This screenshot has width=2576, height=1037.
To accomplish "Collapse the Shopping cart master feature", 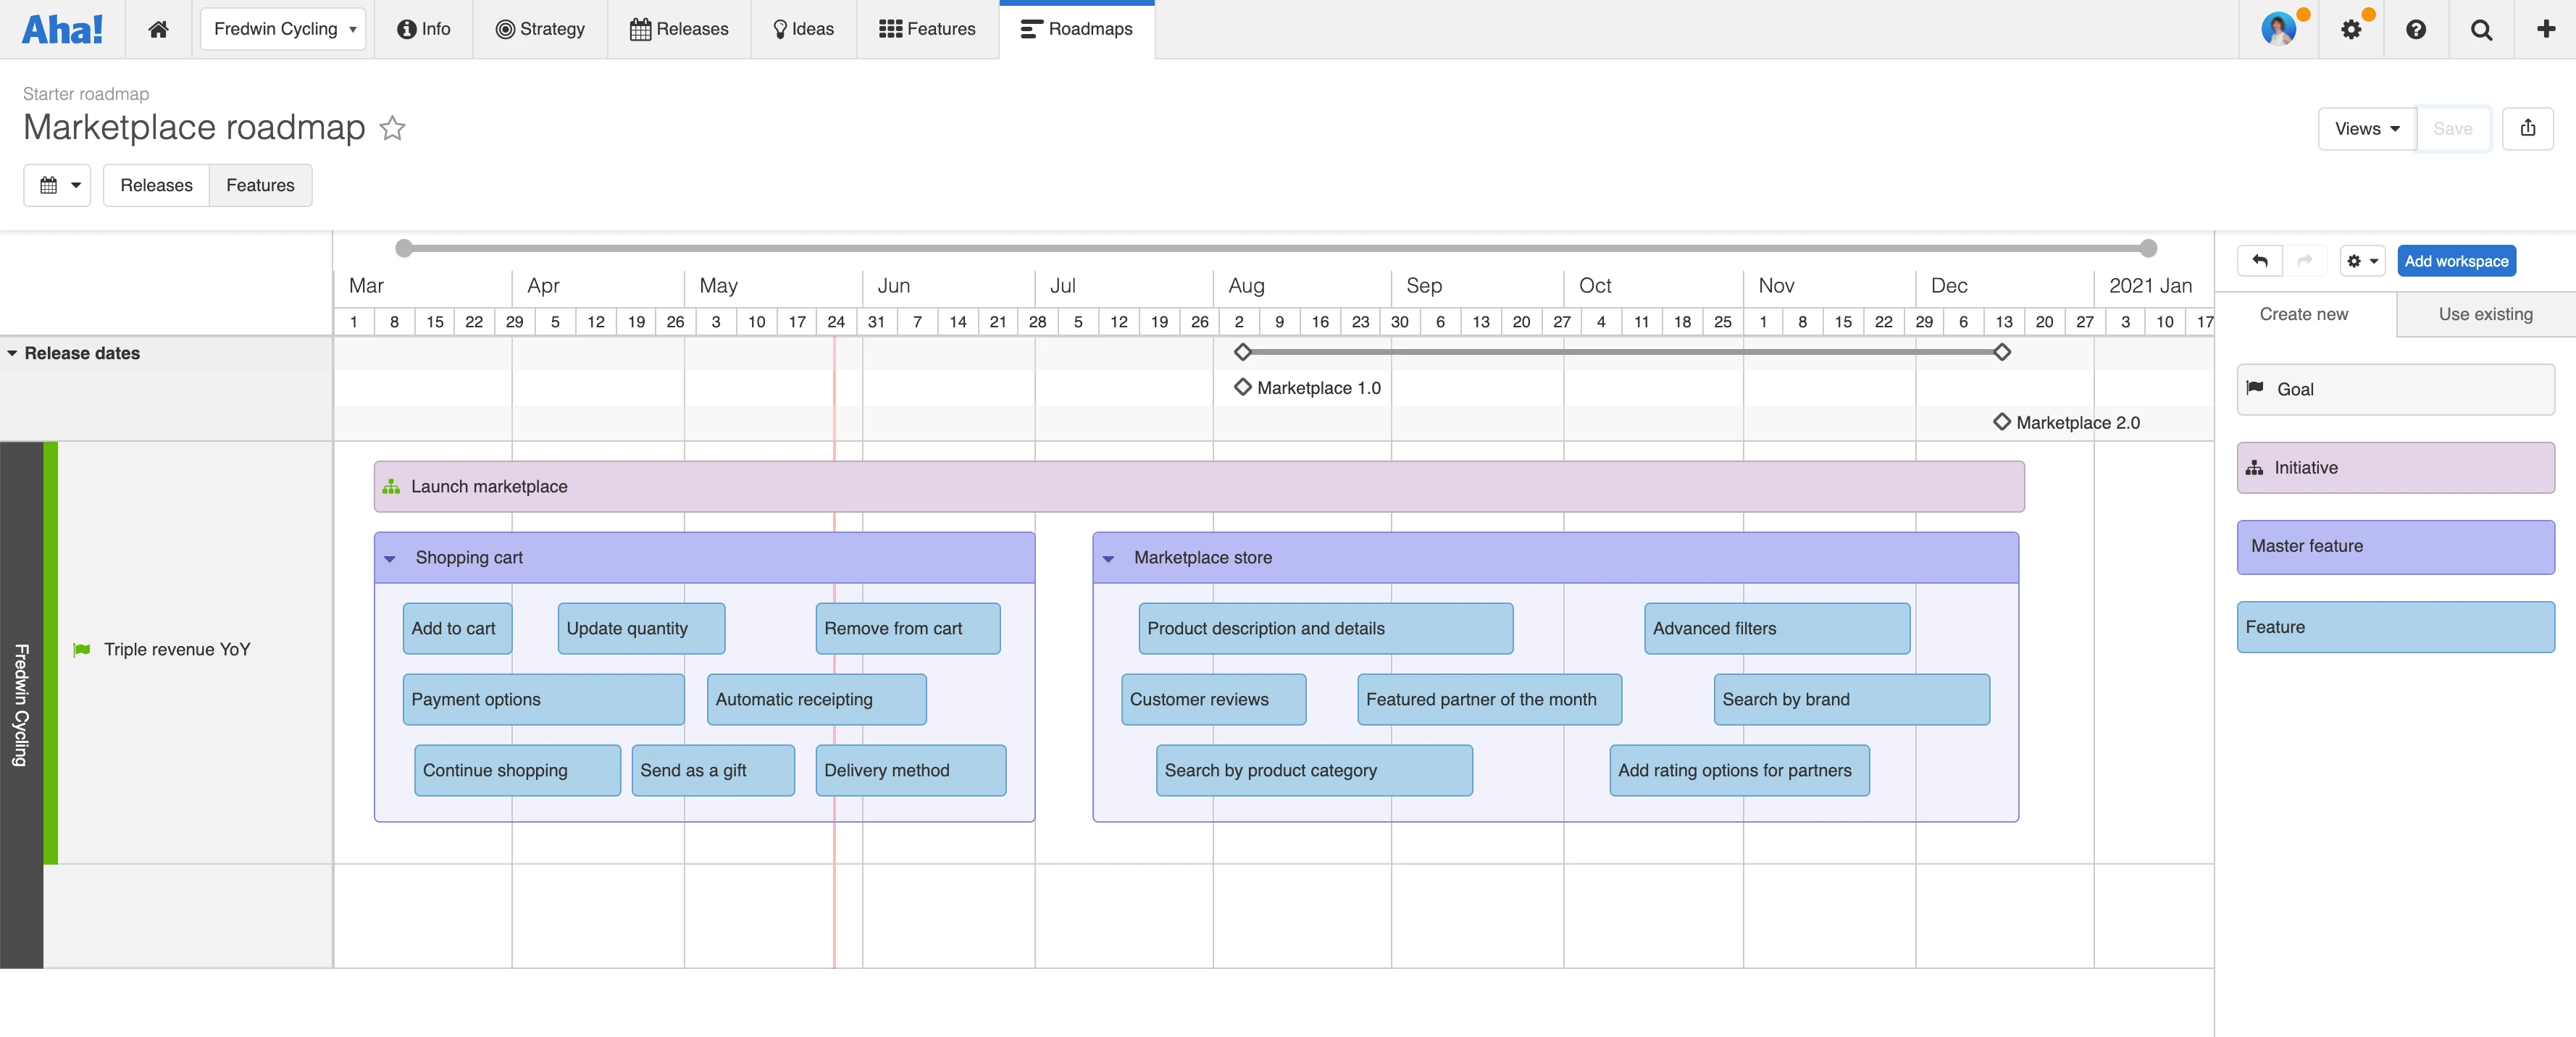I will coord(390,558).
